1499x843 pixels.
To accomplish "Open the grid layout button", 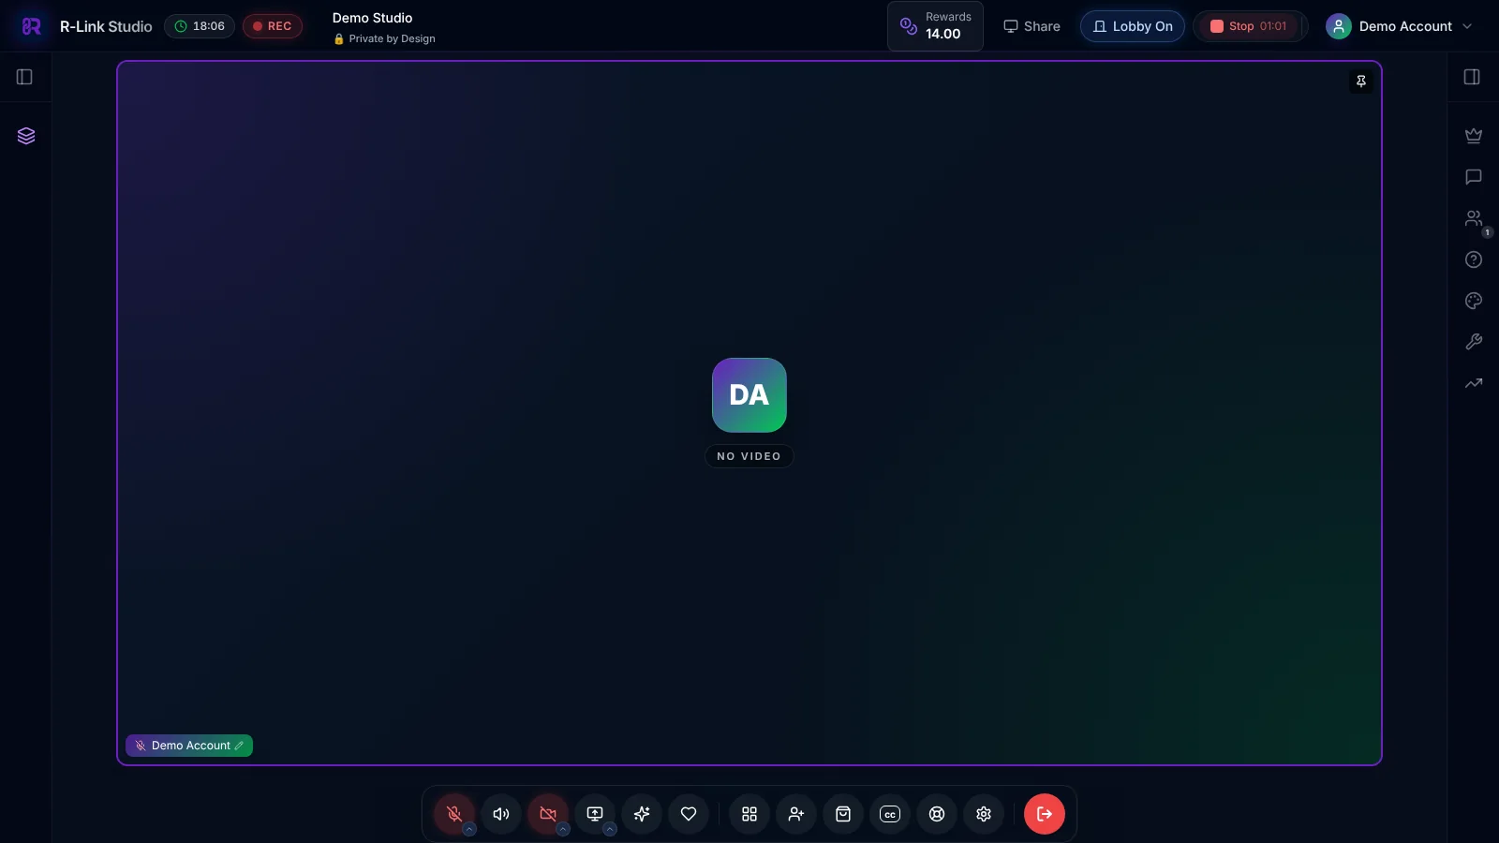I will click(749, 814).
